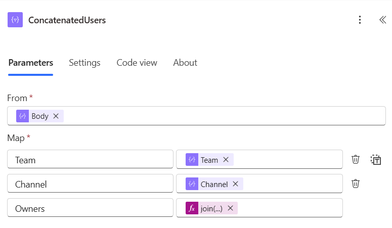Open the Code view tab
The height and width of the screenshot is (228, 392).
click(137, 63)
